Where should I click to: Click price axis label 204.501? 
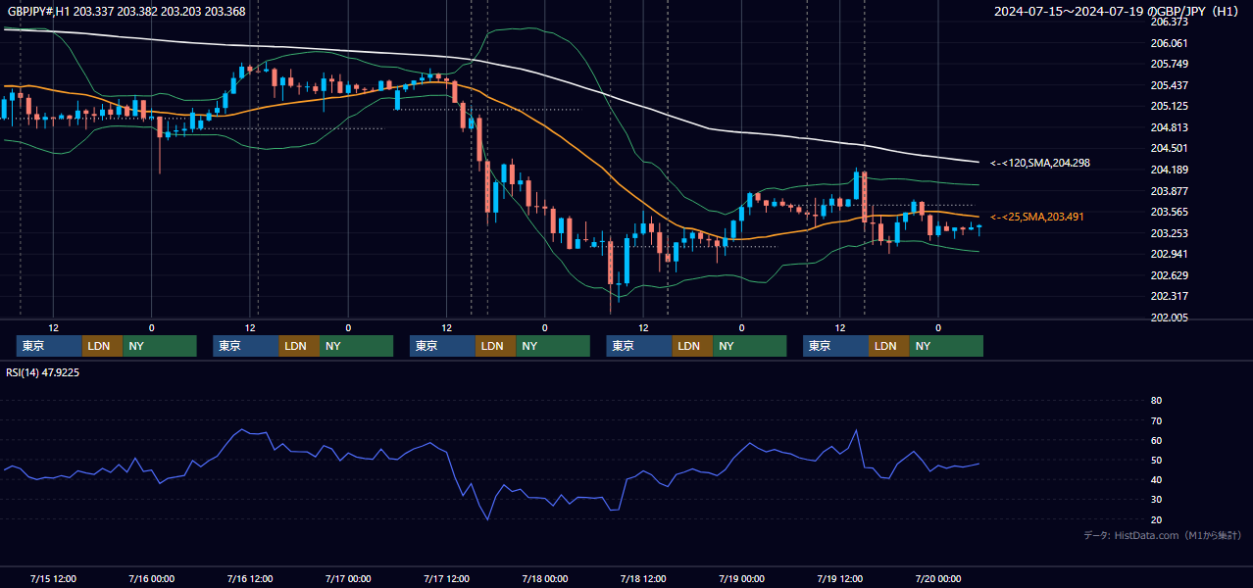click(1169, 148)
